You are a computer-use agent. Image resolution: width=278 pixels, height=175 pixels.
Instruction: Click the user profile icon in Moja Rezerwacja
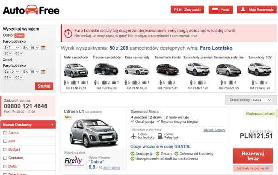243,9
